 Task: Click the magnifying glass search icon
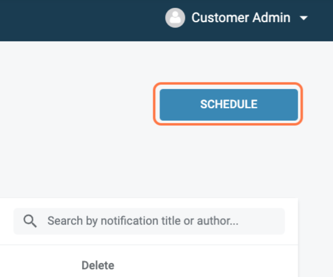coord(30,221)
